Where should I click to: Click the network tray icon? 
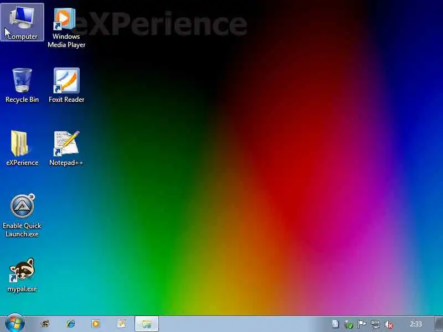pos(375,324)
